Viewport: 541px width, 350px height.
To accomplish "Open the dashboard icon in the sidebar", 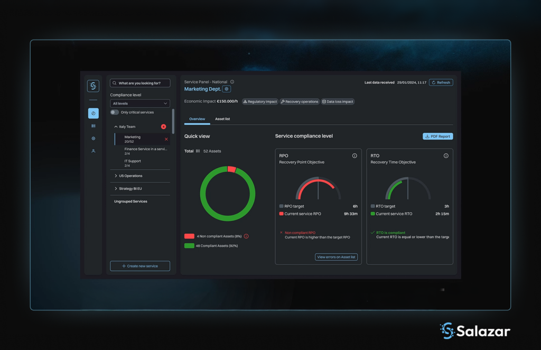I will click(93, 113).
